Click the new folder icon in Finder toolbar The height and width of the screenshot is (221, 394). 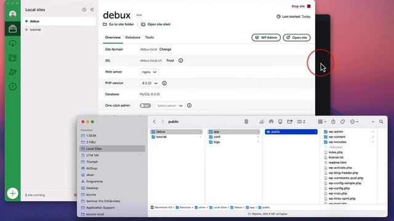point(290,122)
